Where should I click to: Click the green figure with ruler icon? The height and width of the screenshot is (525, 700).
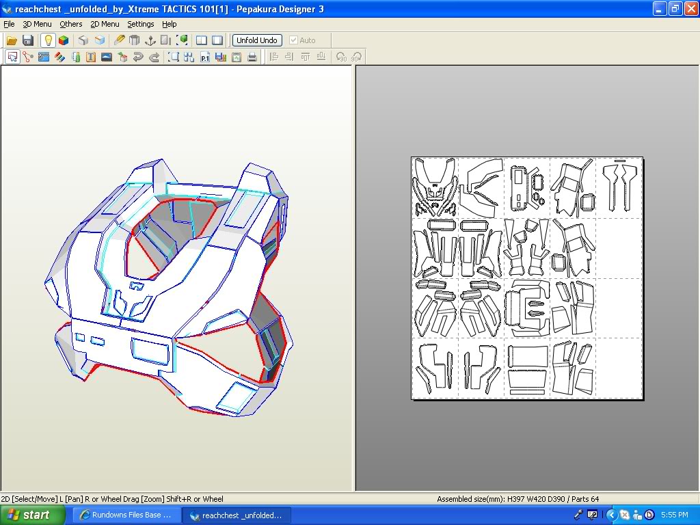point(75,57)
